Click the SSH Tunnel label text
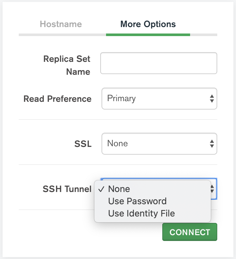236x259 pixels. pos(67,189)
